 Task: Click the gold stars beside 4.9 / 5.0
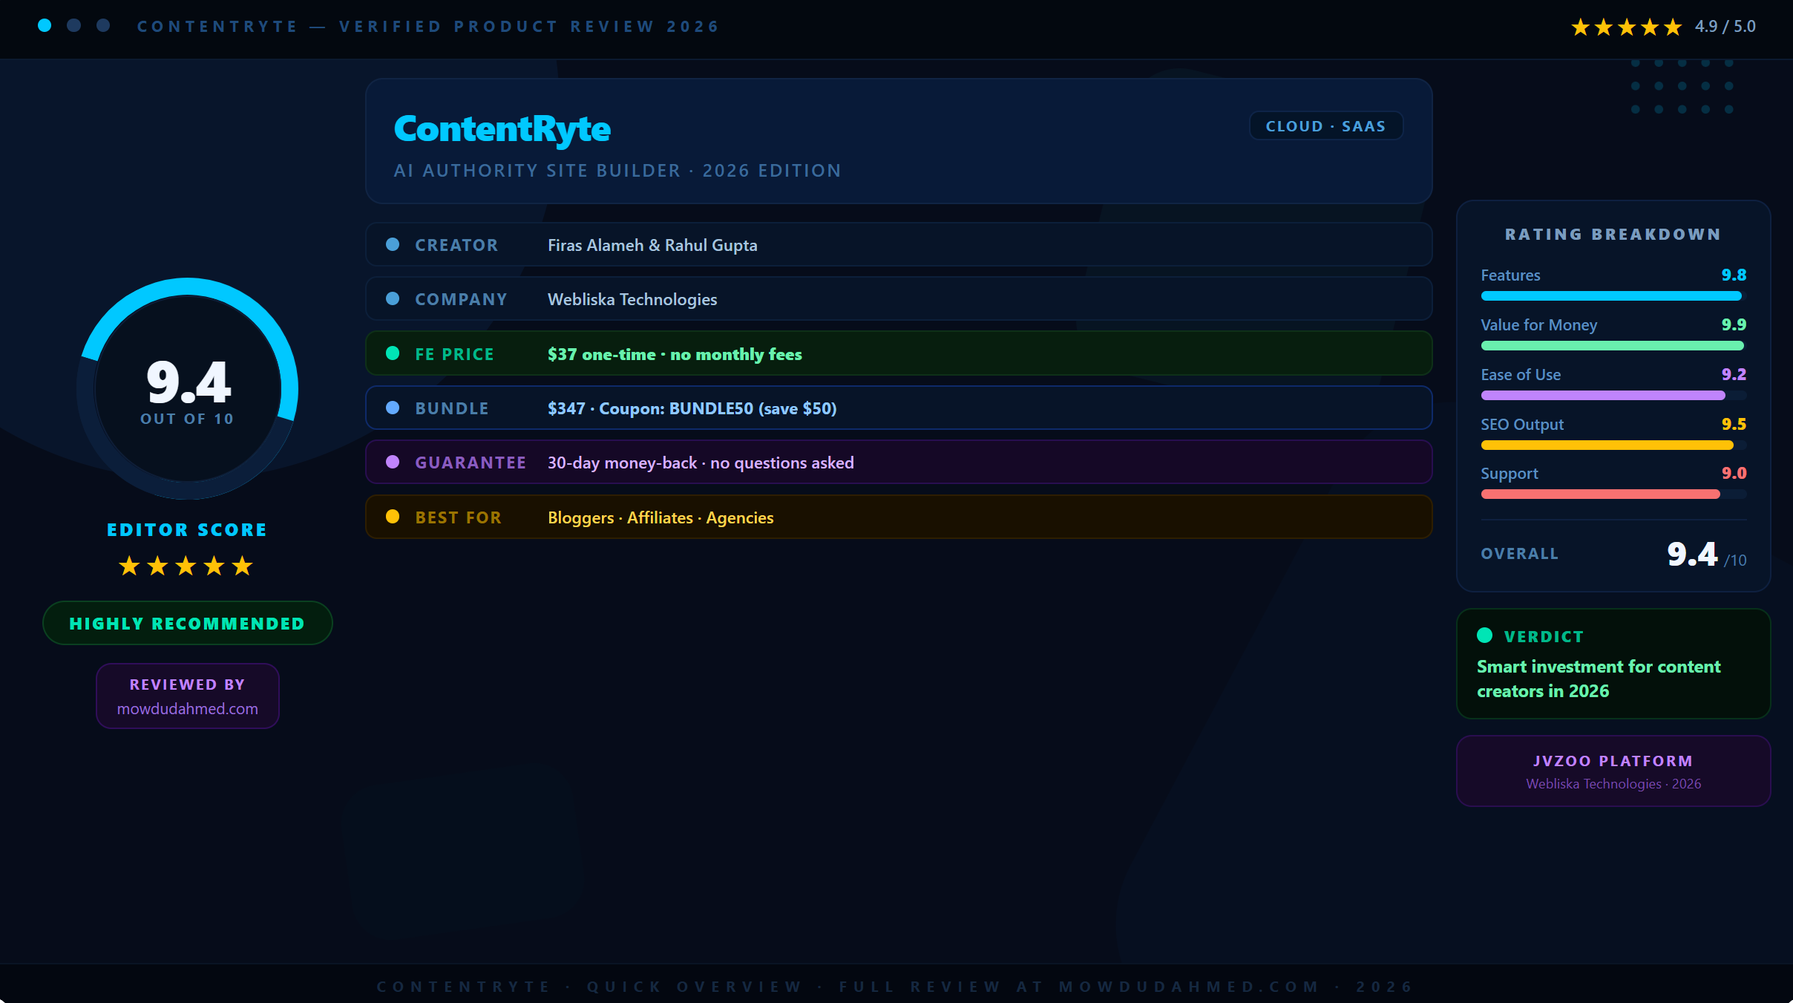[1626, 27]
